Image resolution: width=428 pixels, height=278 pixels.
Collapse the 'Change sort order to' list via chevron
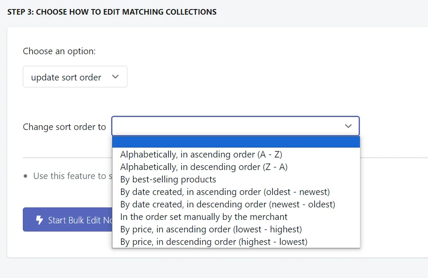[x=348, y=126]
